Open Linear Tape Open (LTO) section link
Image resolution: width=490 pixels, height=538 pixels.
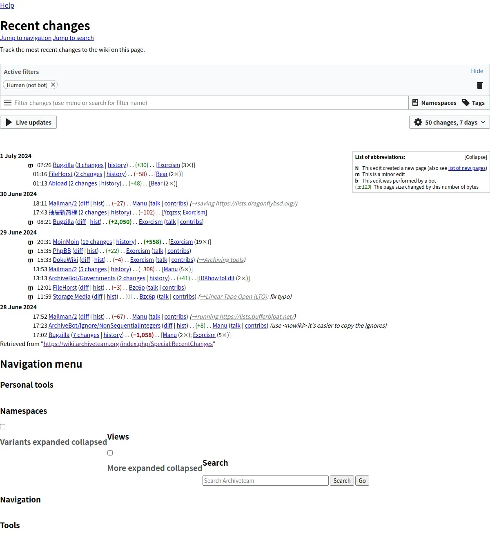click(234, 297)
